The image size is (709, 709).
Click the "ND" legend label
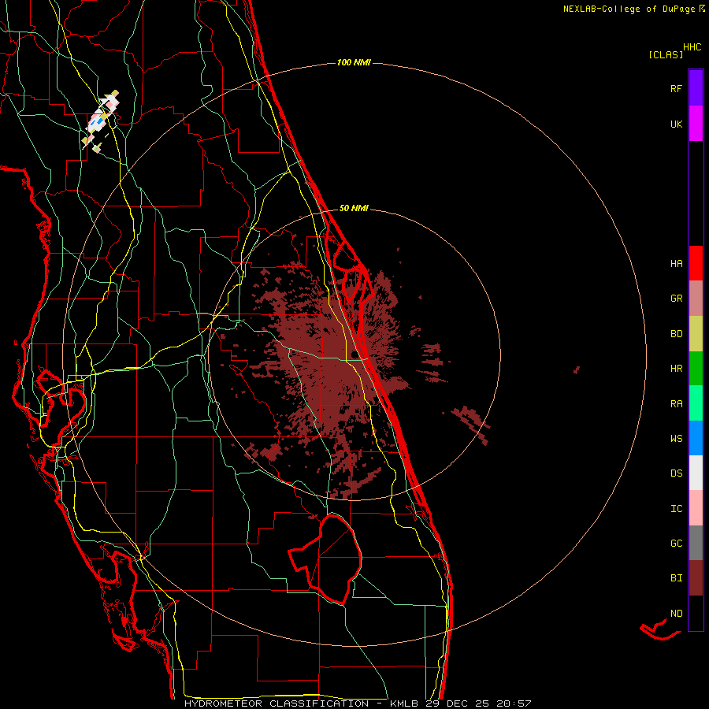click(x=676, y=614)
